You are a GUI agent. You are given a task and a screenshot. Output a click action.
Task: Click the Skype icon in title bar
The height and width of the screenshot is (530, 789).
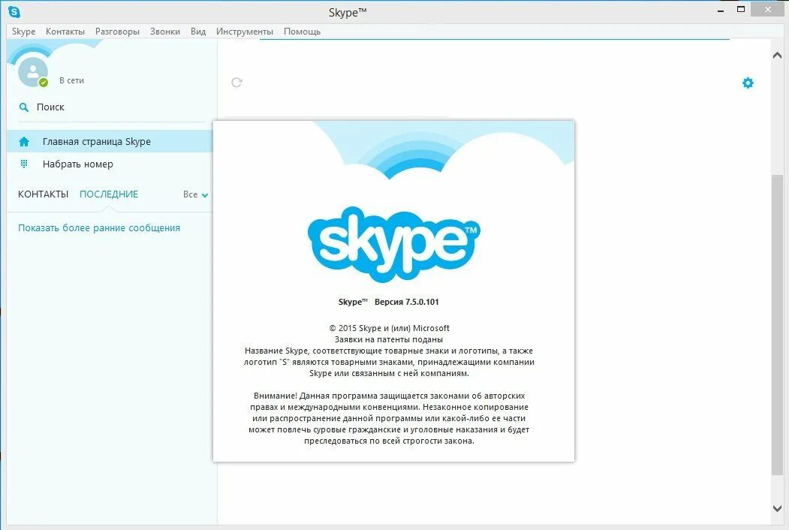coord(14,12)
